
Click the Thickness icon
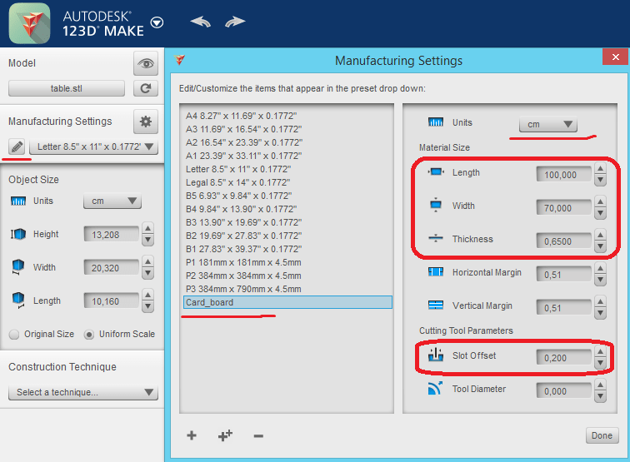point(436,238)
